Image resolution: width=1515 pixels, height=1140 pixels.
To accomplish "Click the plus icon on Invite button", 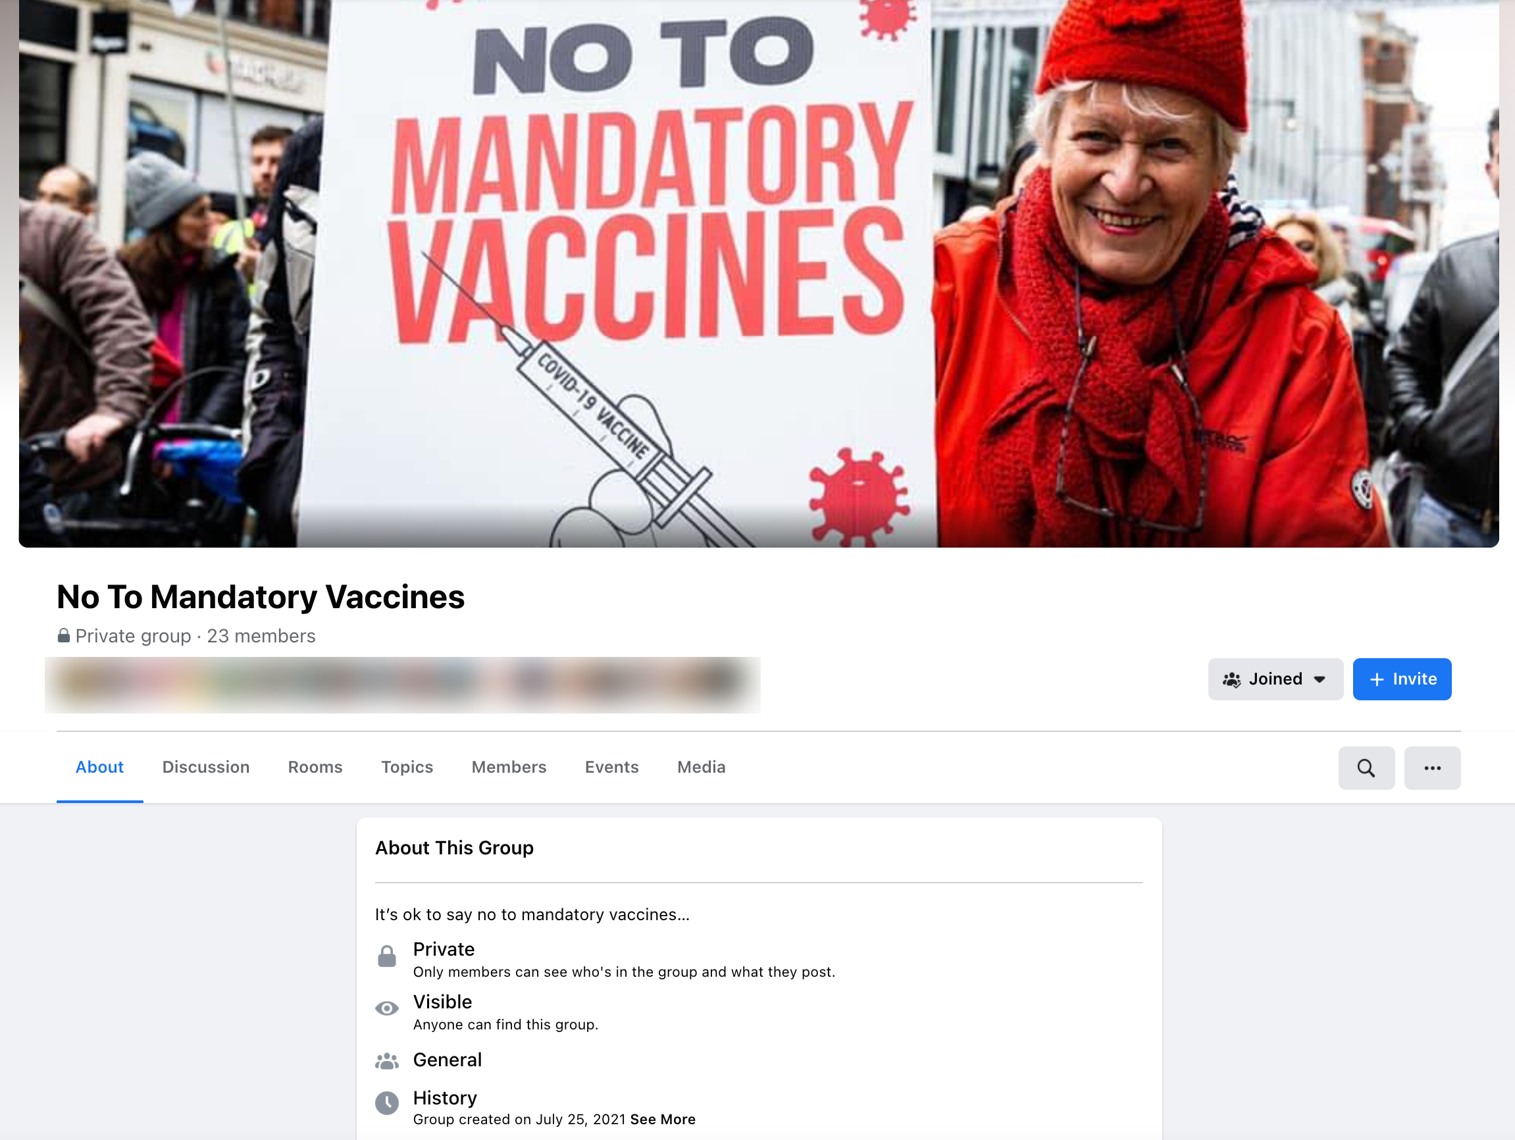I will 1377,680.
